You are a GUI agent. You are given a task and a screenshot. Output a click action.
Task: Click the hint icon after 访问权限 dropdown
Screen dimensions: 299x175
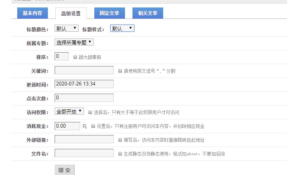point(90,112)
